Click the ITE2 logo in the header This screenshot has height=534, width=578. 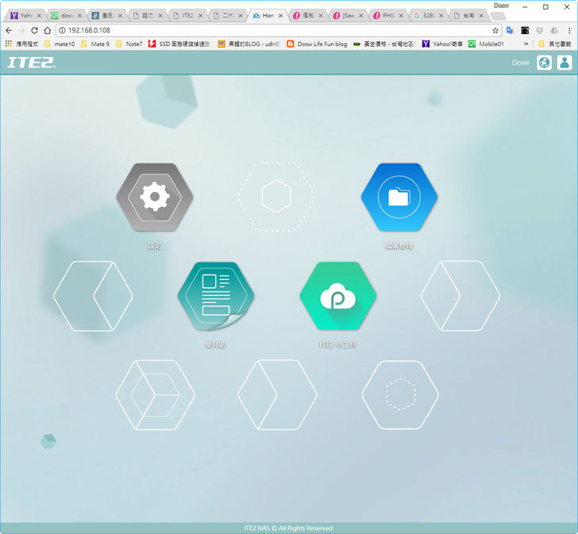(31, 63)
